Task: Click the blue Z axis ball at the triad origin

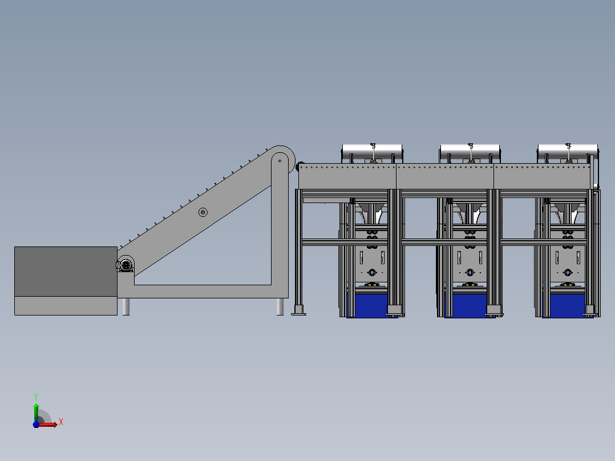Action: pyautogui.click(x=36, y=424)
